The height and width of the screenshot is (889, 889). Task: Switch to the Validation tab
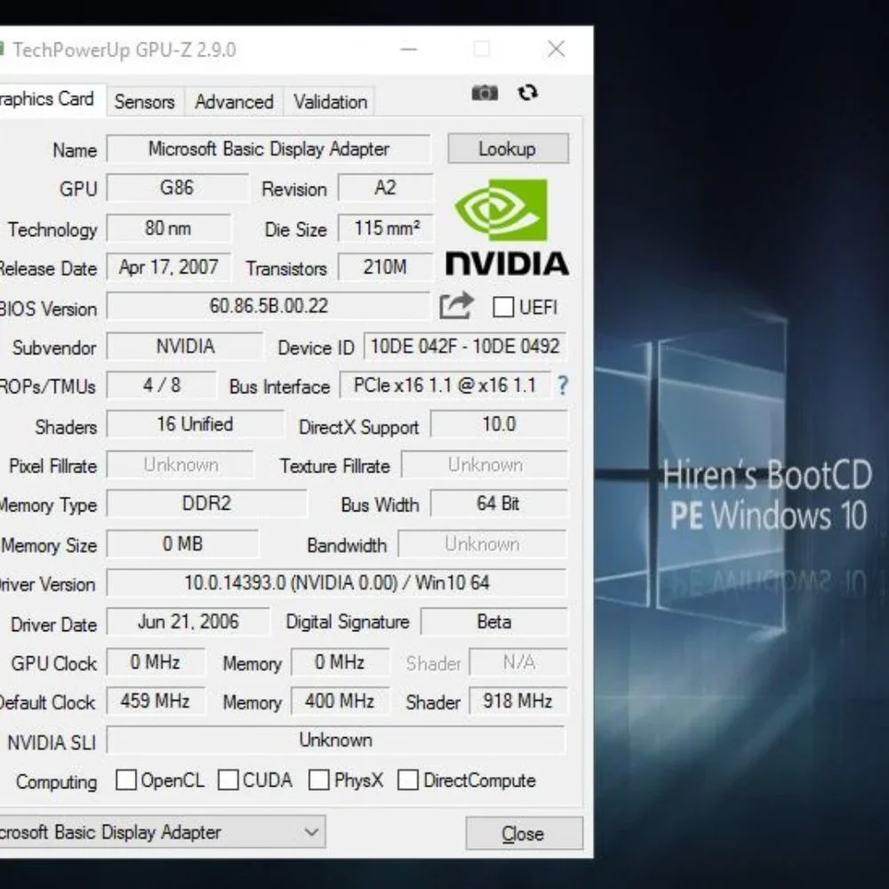click(x=331, y=102)
